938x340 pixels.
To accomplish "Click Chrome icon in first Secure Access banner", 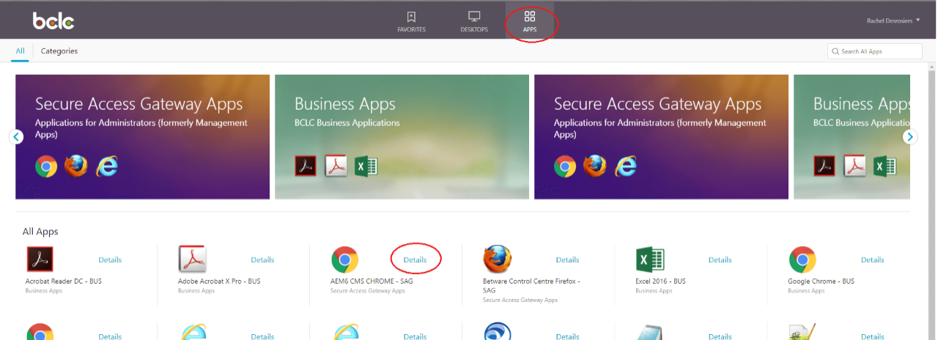I will coord(46,166).
